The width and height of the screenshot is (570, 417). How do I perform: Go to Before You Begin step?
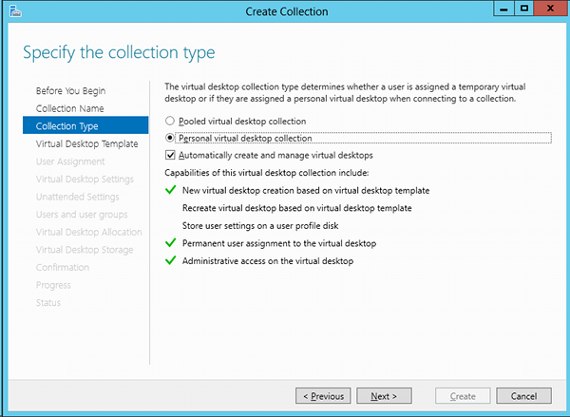(70, 91)
